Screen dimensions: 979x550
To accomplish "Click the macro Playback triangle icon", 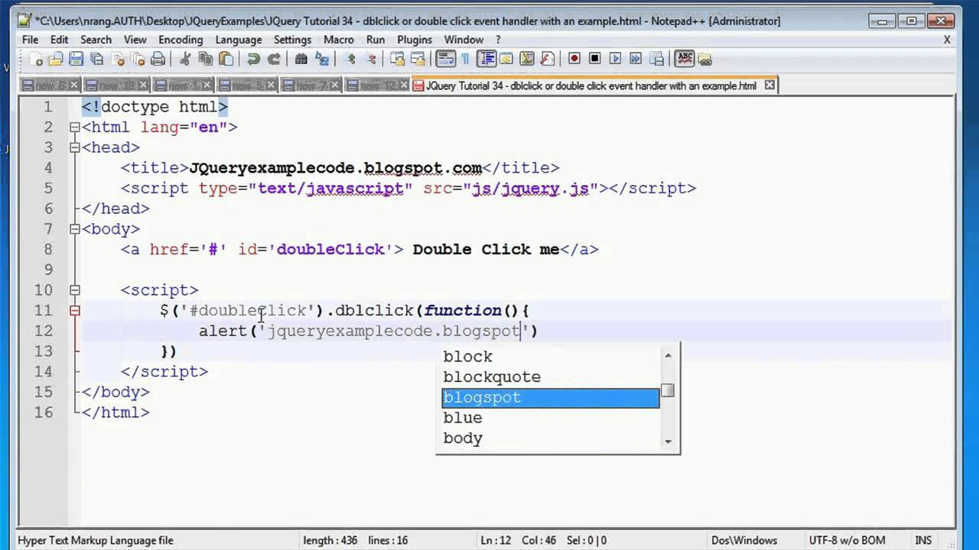I will pos(616,59).
